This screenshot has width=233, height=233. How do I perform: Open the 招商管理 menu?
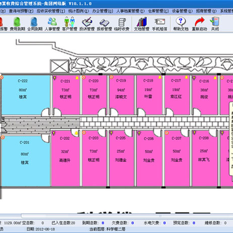click(x=206, y=11)
